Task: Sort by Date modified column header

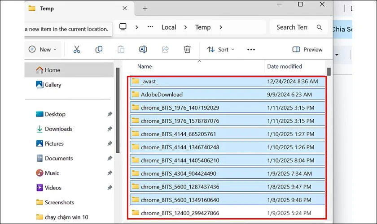Action: click(285, 66)
